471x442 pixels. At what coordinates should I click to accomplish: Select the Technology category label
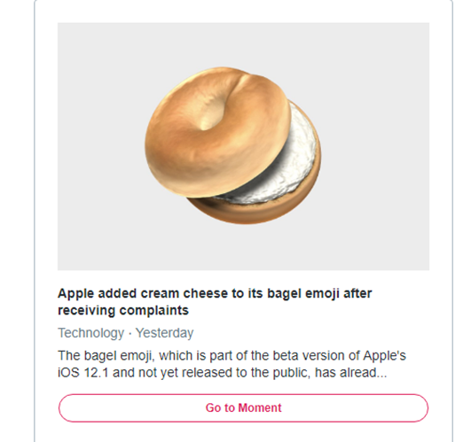click(x=90, y=333)
